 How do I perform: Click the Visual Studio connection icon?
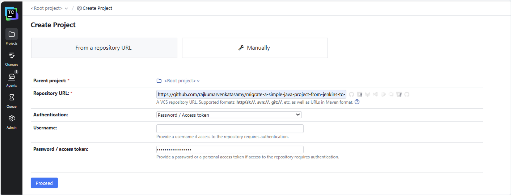[375, 94]
